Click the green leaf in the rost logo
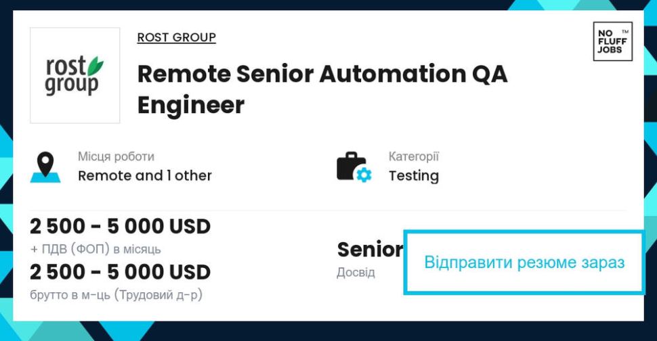The image size is (657, 341). coord(95,65)
